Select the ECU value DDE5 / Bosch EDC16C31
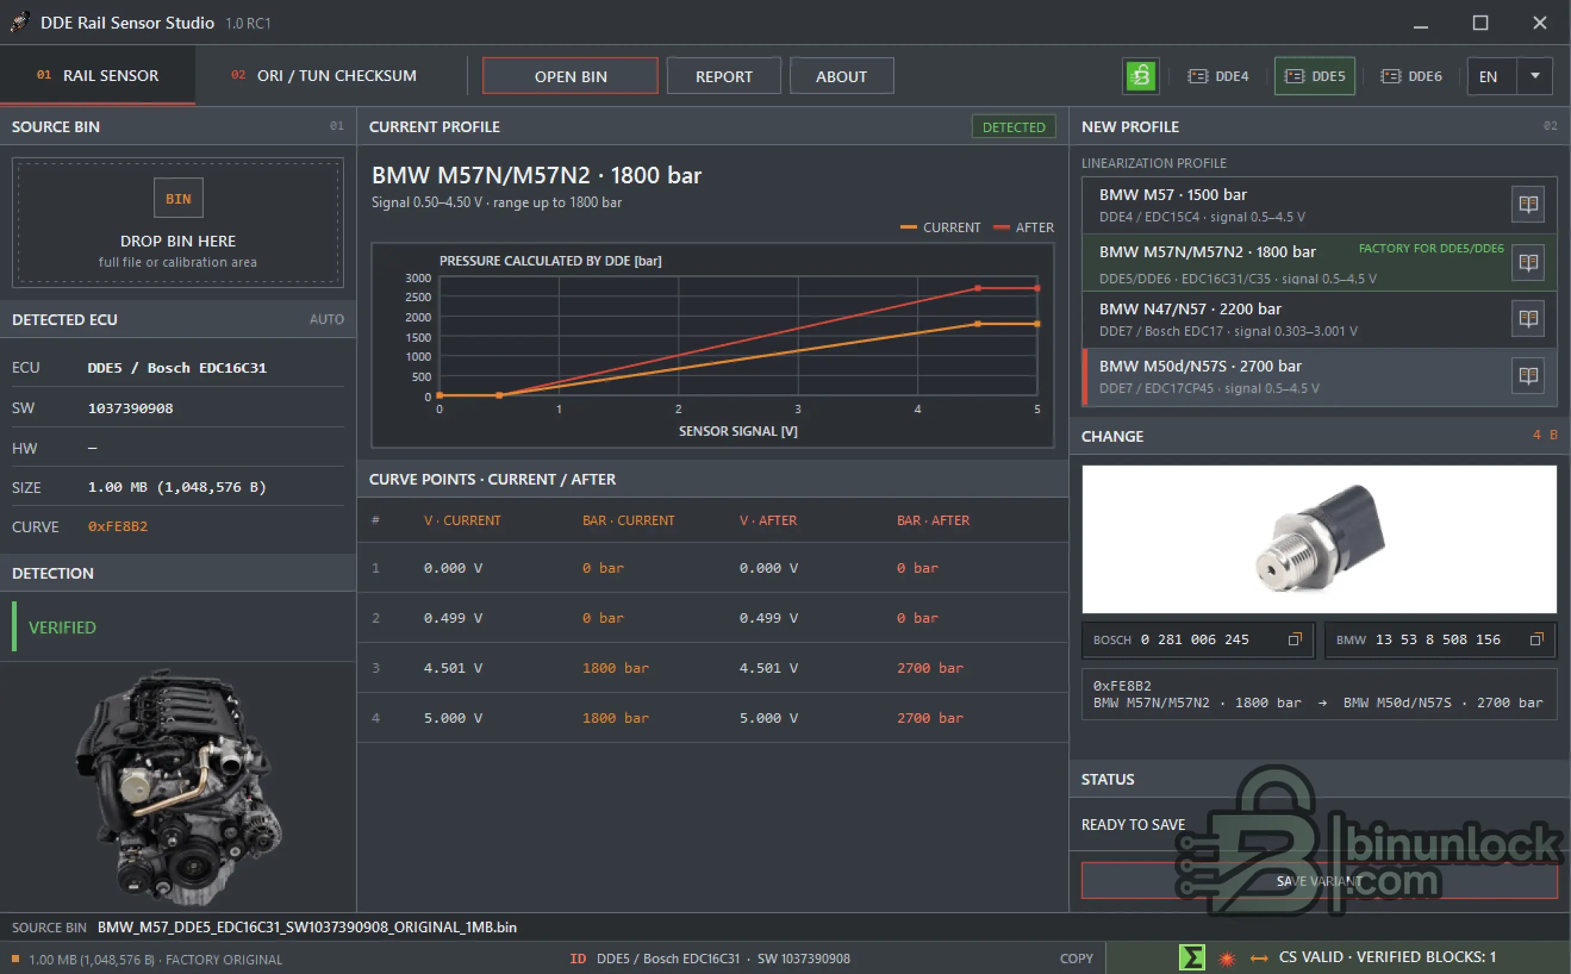 pos(177,368)
